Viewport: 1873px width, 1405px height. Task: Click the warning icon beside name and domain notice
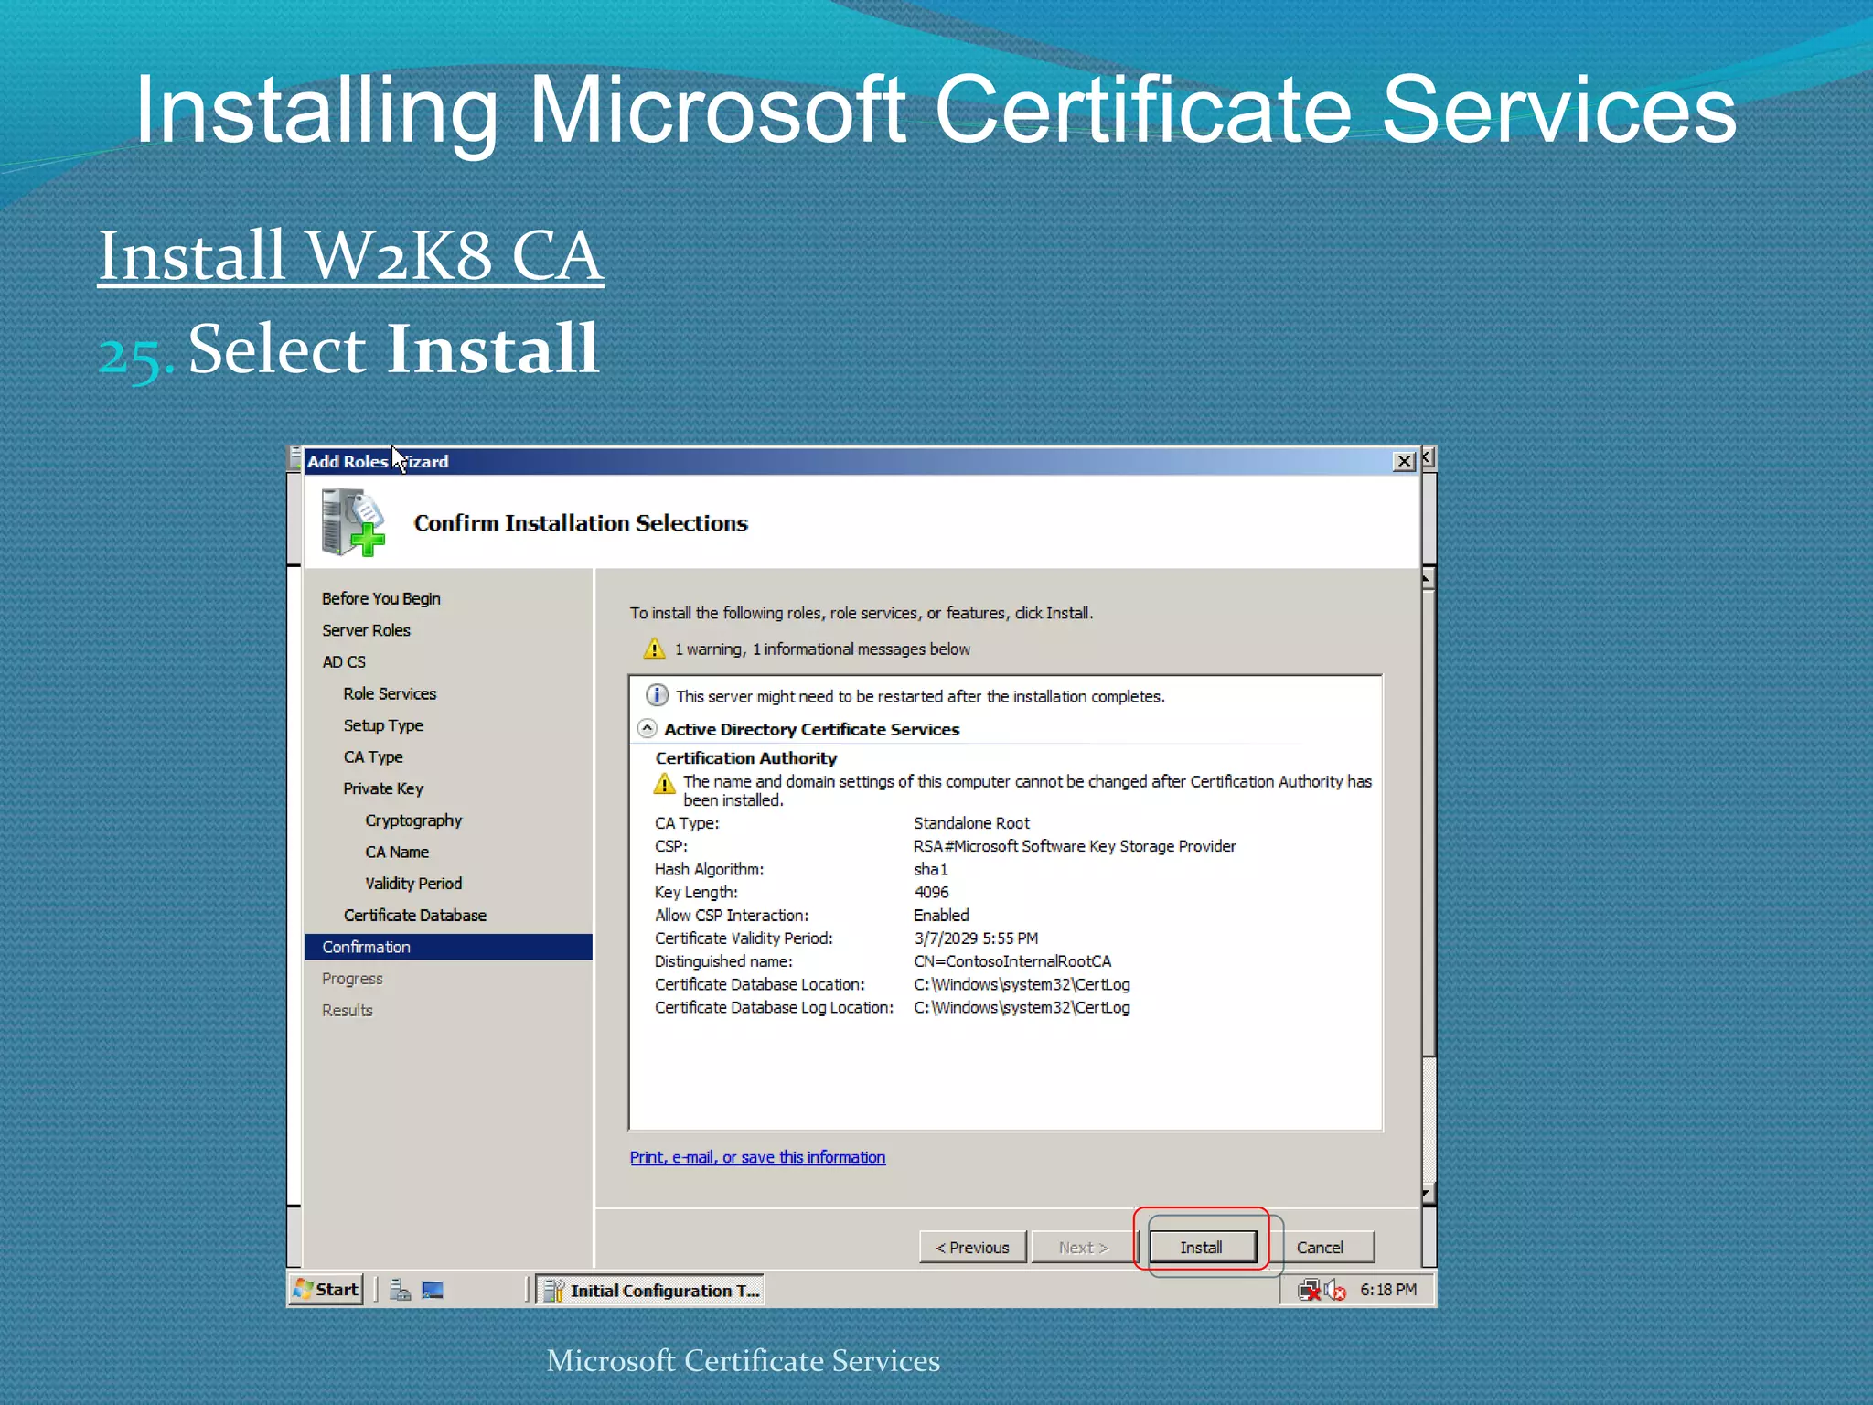(665, 784)
